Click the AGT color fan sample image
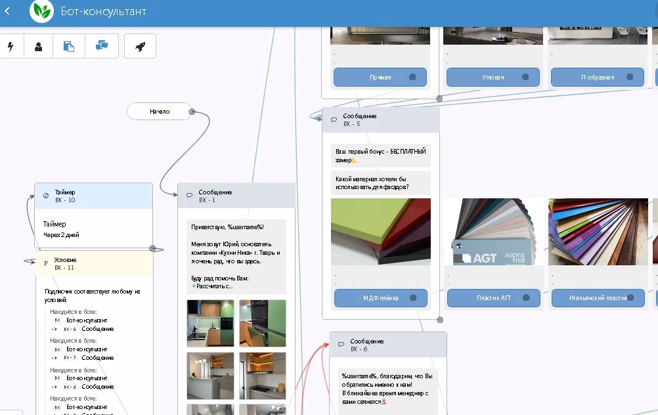The width and height of the screenshot is (658, 415). coord(494,232)
